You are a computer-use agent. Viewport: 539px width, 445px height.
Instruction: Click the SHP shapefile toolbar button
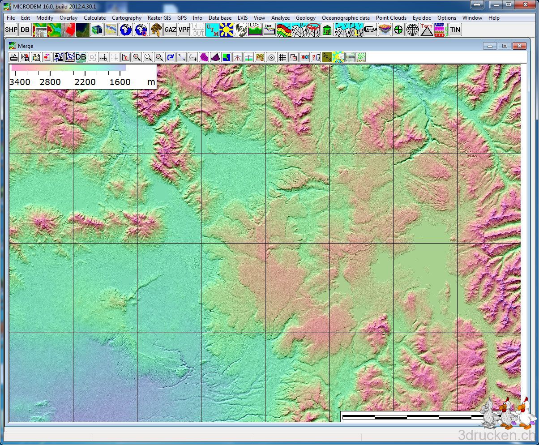pyautogui.click(x=11, y=30)
